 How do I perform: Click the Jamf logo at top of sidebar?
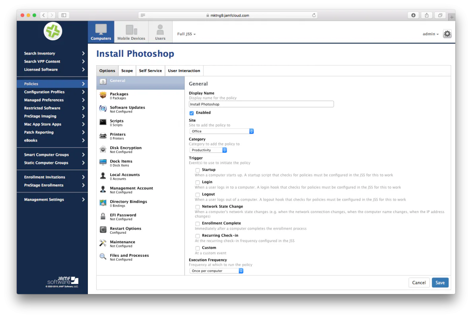(52, 31)
